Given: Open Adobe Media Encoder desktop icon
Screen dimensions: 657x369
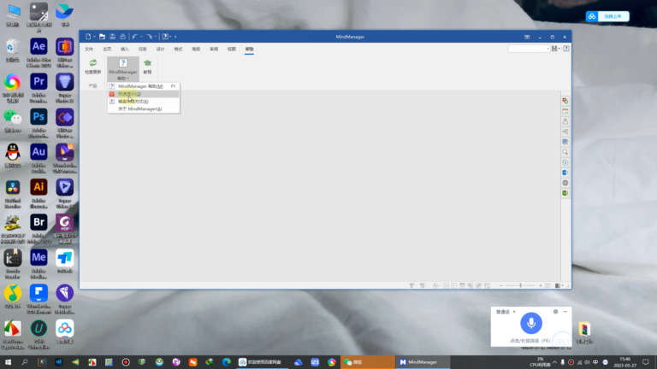Looking at the screenshot, I should pyautogui.click(x=38, y=263).
